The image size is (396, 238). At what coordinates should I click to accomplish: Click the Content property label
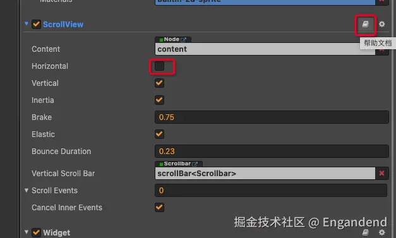pyautogui.click(x=45, y=49)
